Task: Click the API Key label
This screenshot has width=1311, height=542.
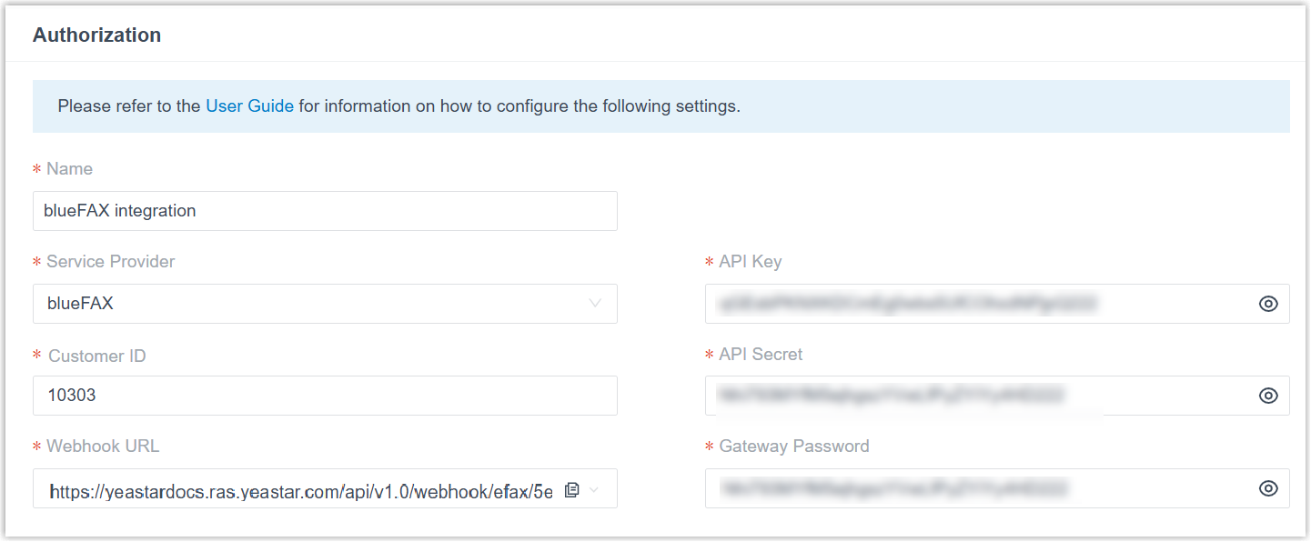Action: pos(750,262)
